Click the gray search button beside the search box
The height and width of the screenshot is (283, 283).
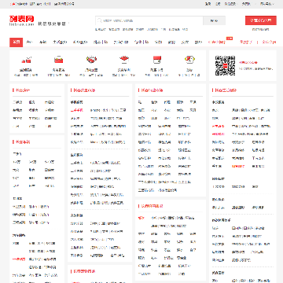click(214, 20)
